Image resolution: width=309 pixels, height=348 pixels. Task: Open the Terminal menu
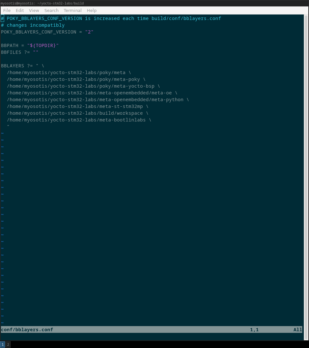72,10
